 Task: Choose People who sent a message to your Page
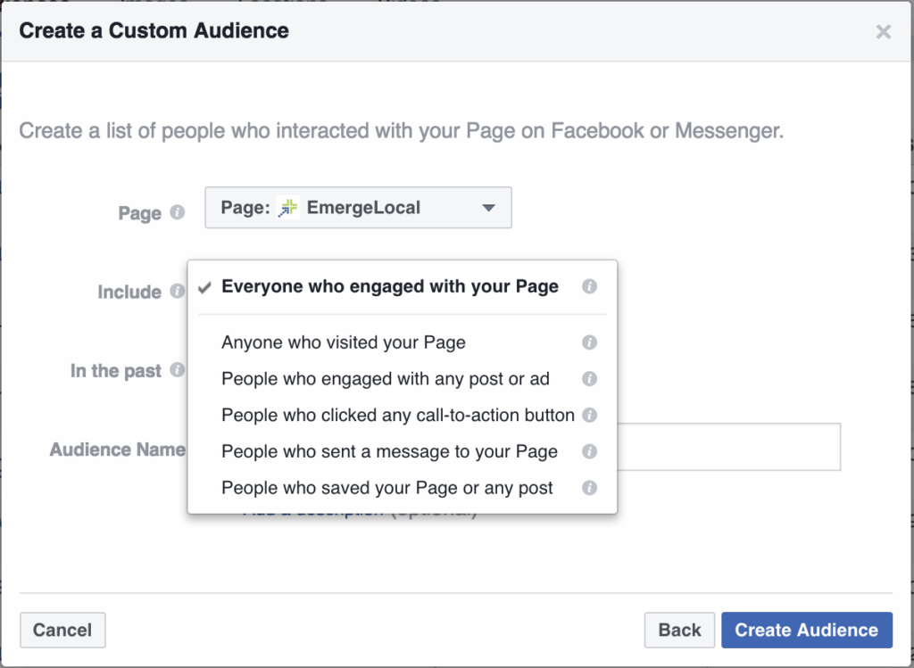coord(389,452)
